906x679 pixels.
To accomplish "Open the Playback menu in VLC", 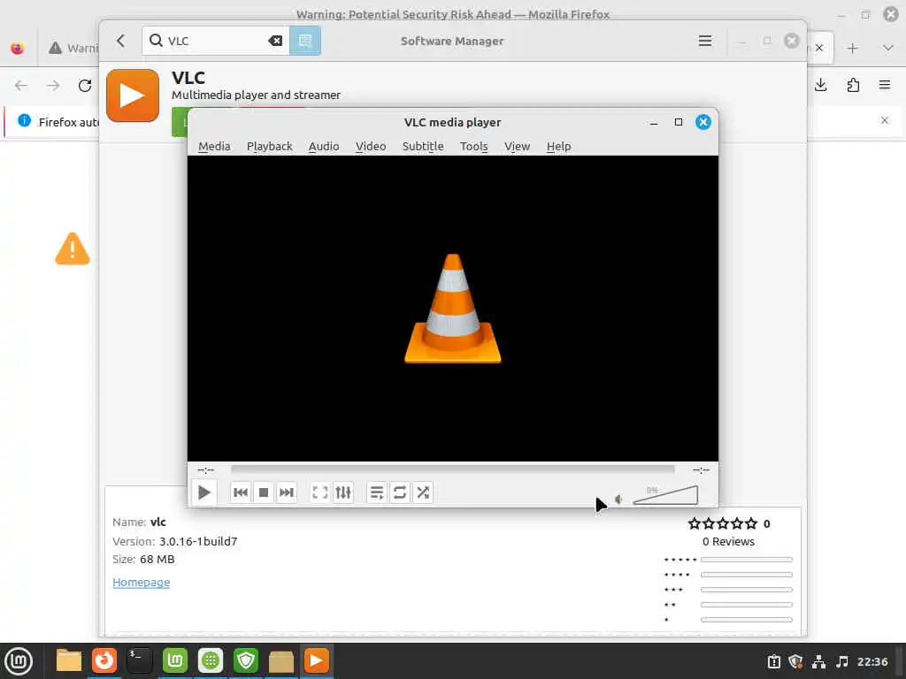I will pos(270,146).
